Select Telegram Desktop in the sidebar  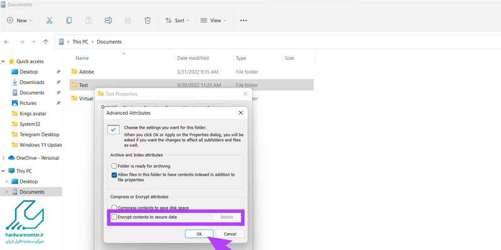(x=39, y=134)
